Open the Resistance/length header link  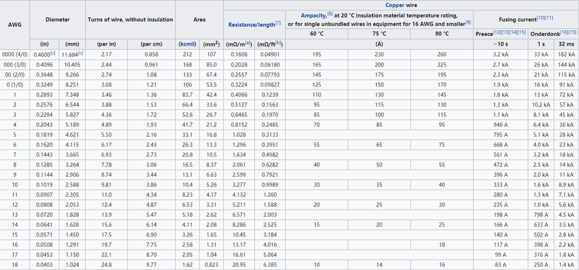pos(252,24)
